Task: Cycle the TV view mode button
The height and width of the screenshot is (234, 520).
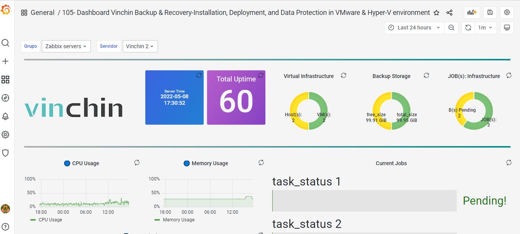Action: [x=507, y=28]
